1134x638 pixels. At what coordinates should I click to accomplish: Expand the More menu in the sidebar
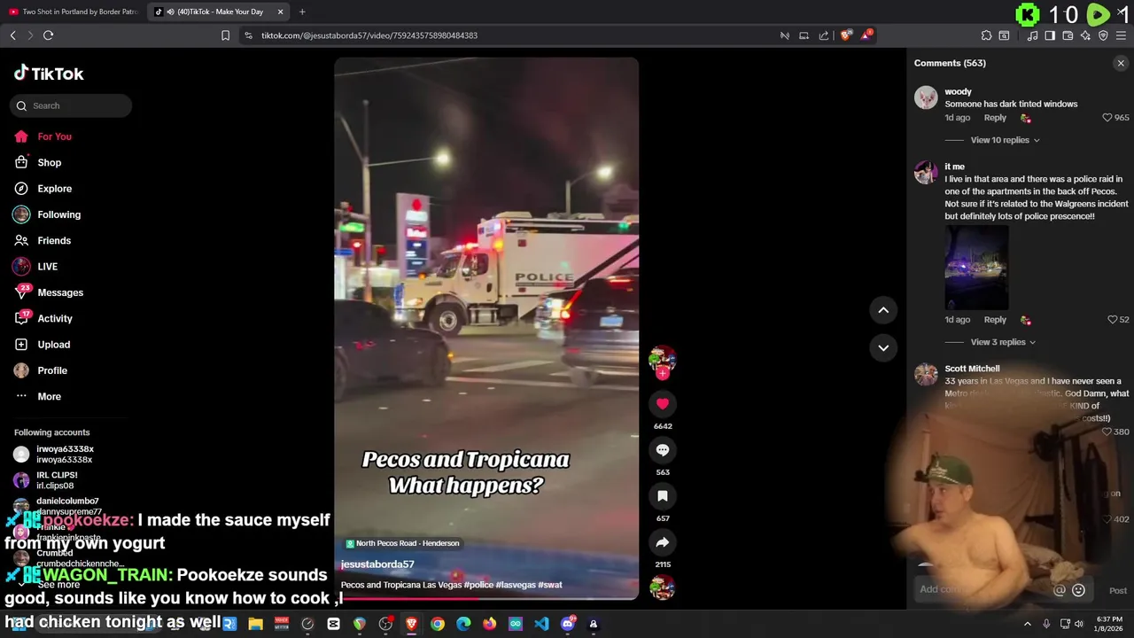click(49, 396)
